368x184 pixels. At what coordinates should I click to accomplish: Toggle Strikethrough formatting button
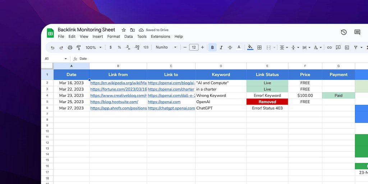230,47
